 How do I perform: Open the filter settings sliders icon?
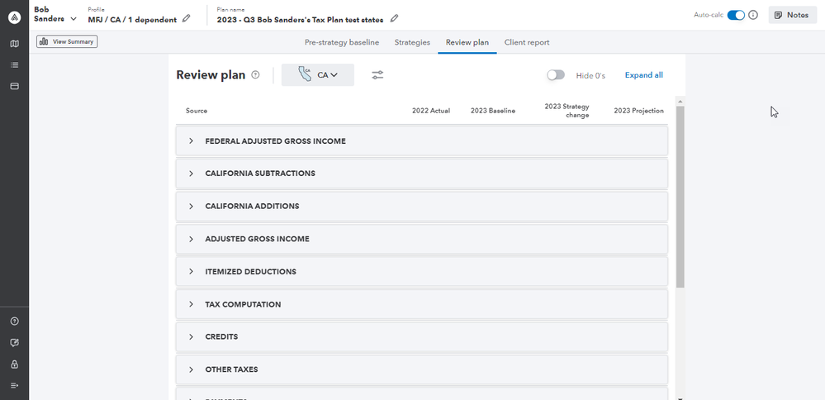(x=377, y=75)
